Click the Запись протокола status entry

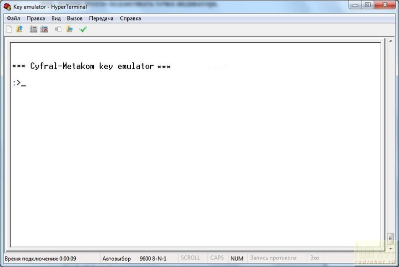273,258
